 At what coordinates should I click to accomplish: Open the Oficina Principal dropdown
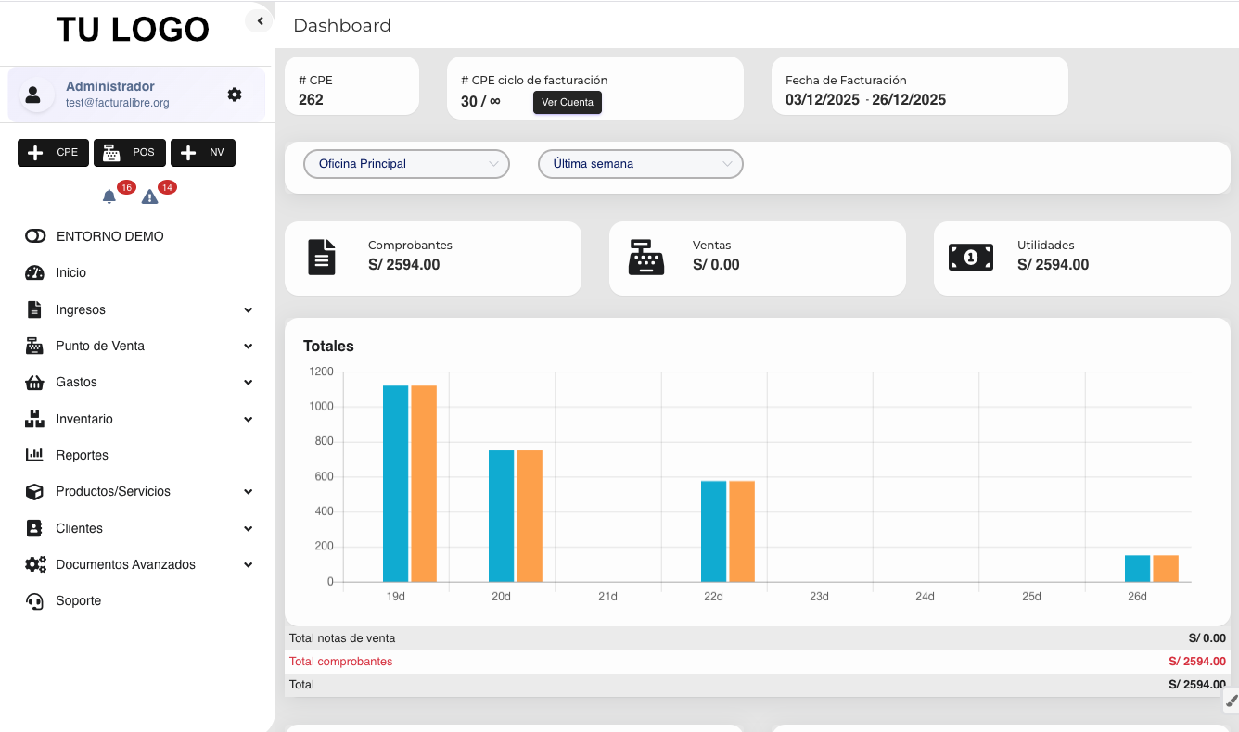(x=406, y=164)
